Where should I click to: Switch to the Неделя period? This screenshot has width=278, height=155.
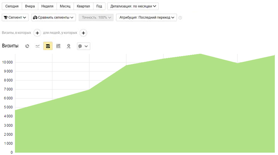[47, 6]
